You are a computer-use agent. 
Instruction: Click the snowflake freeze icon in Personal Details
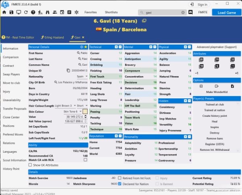point(81,47)
